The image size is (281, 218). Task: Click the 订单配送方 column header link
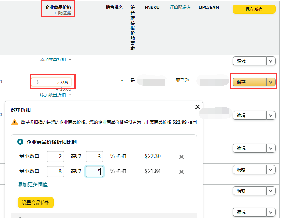pyautogui.click(x=180, y=8)
